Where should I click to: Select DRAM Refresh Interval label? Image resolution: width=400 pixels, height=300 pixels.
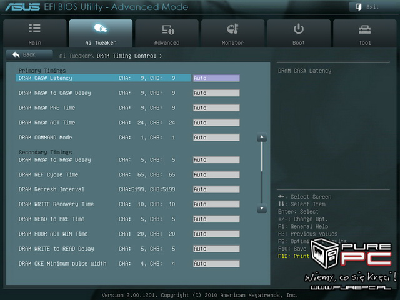pyautogui.click(x=51, y=189)
